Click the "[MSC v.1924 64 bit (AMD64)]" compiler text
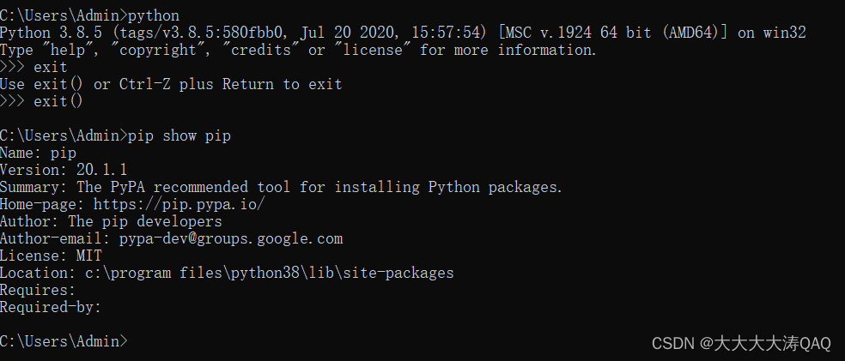Viewport: 845px width, 361px height. tap(613, 33)
